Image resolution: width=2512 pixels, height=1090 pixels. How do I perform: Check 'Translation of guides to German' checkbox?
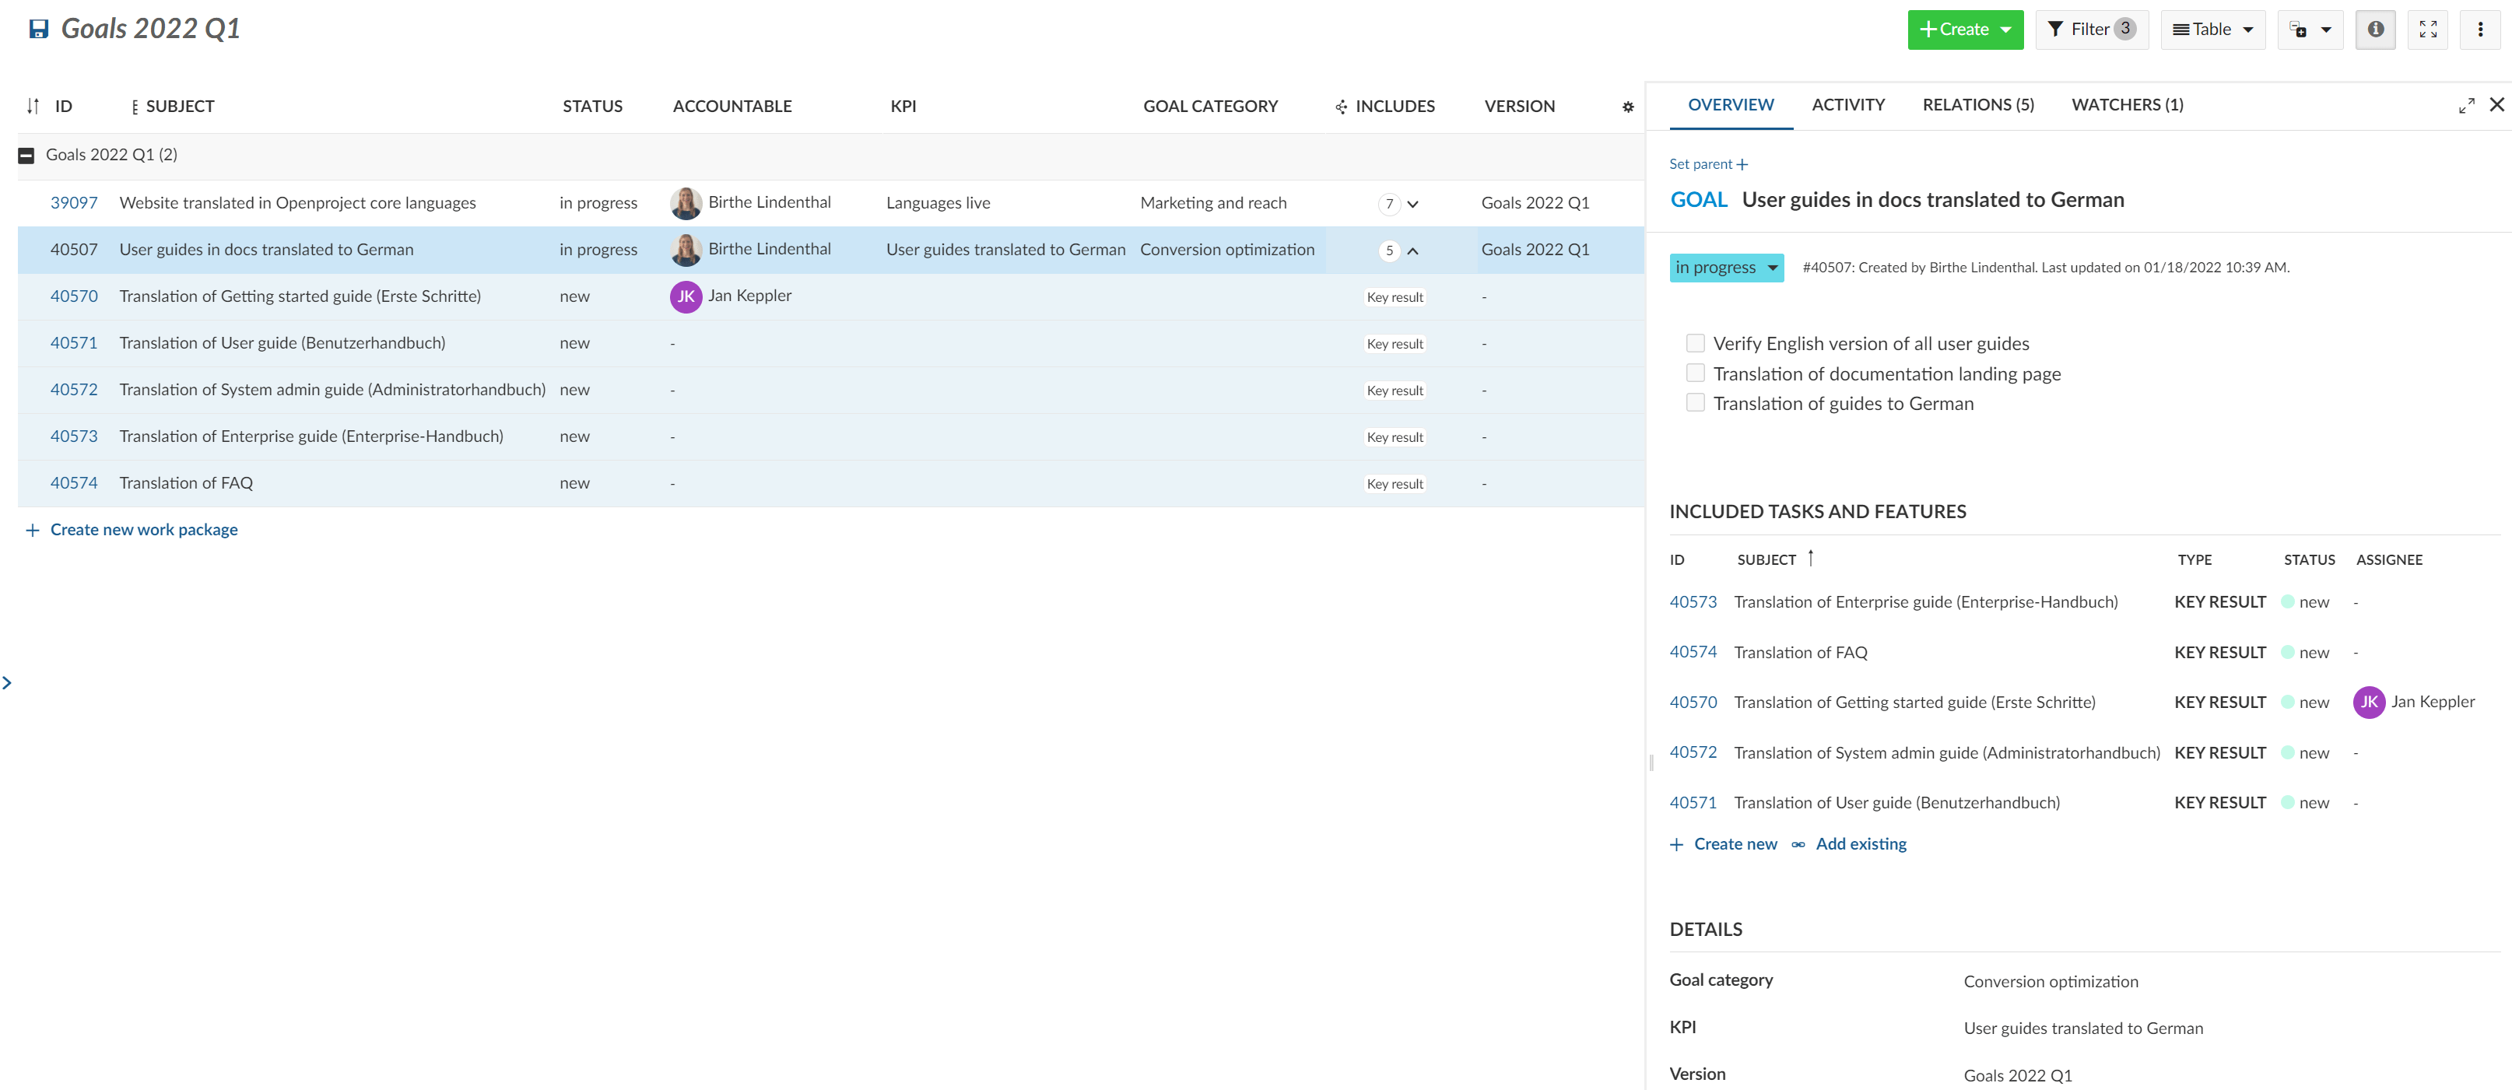[1695, 401]
